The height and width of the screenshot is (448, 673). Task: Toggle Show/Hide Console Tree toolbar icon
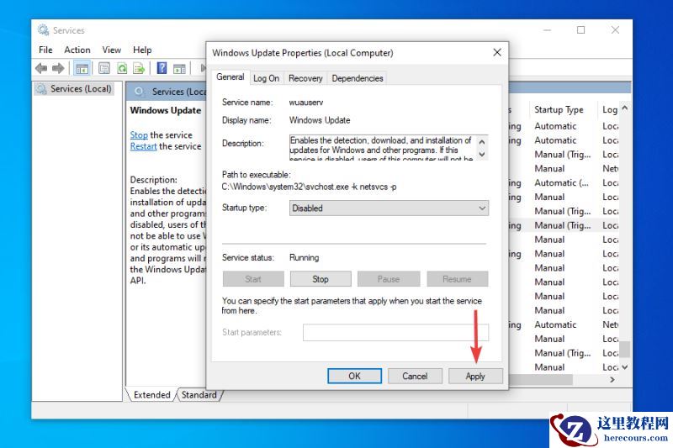coord(82,68)
